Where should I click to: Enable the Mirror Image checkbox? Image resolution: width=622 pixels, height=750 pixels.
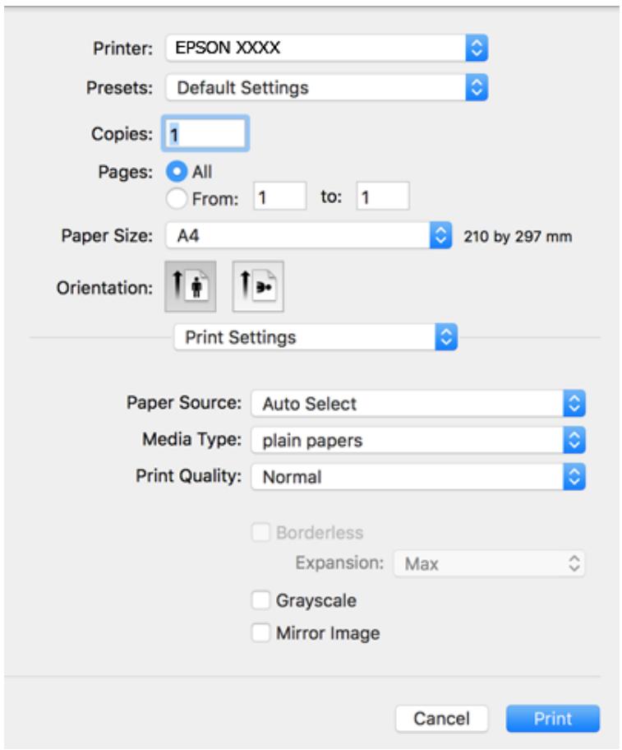[x=260, y=633]
